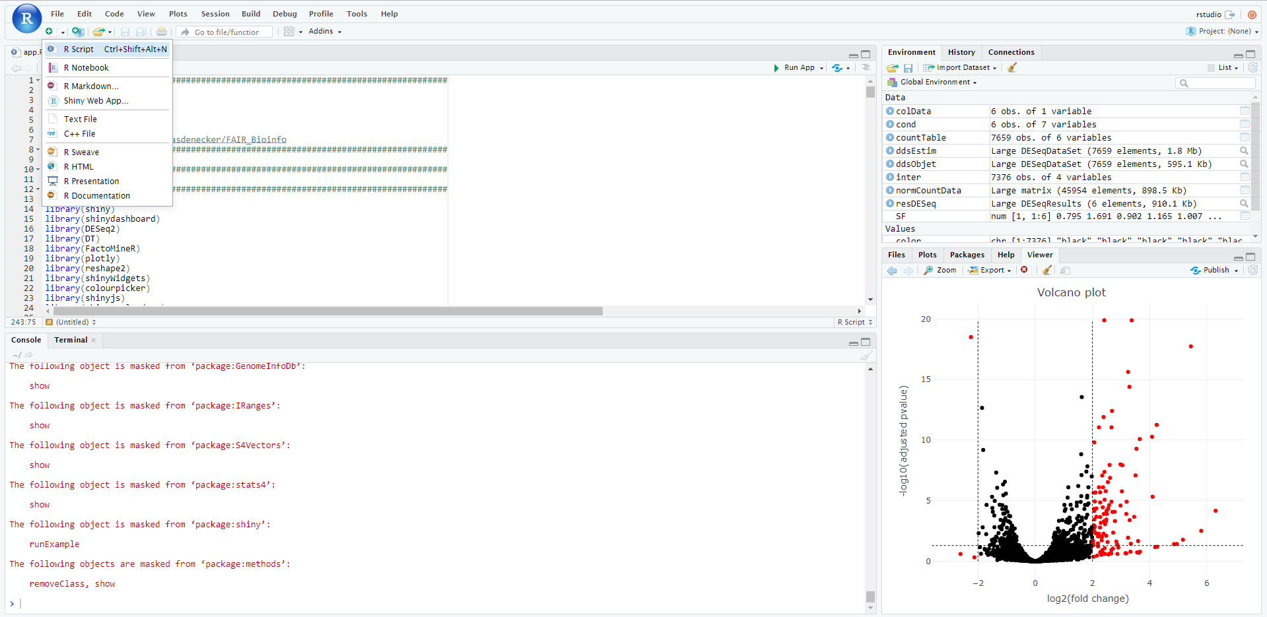
Task: Click the editor horizontal scrollbar
Action: click(328, 311)
